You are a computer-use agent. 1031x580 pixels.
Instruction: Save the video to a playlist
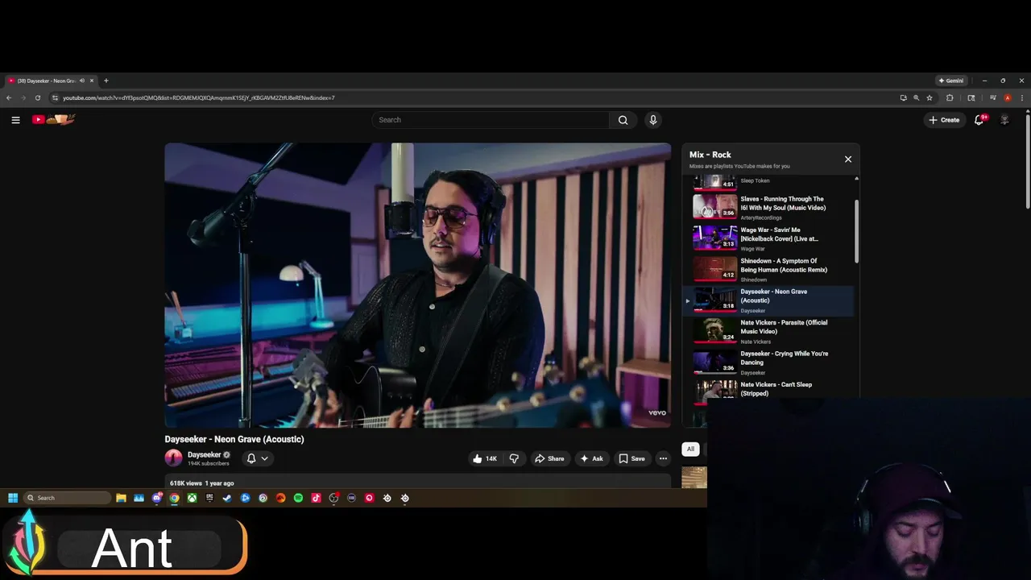[631, 458]
